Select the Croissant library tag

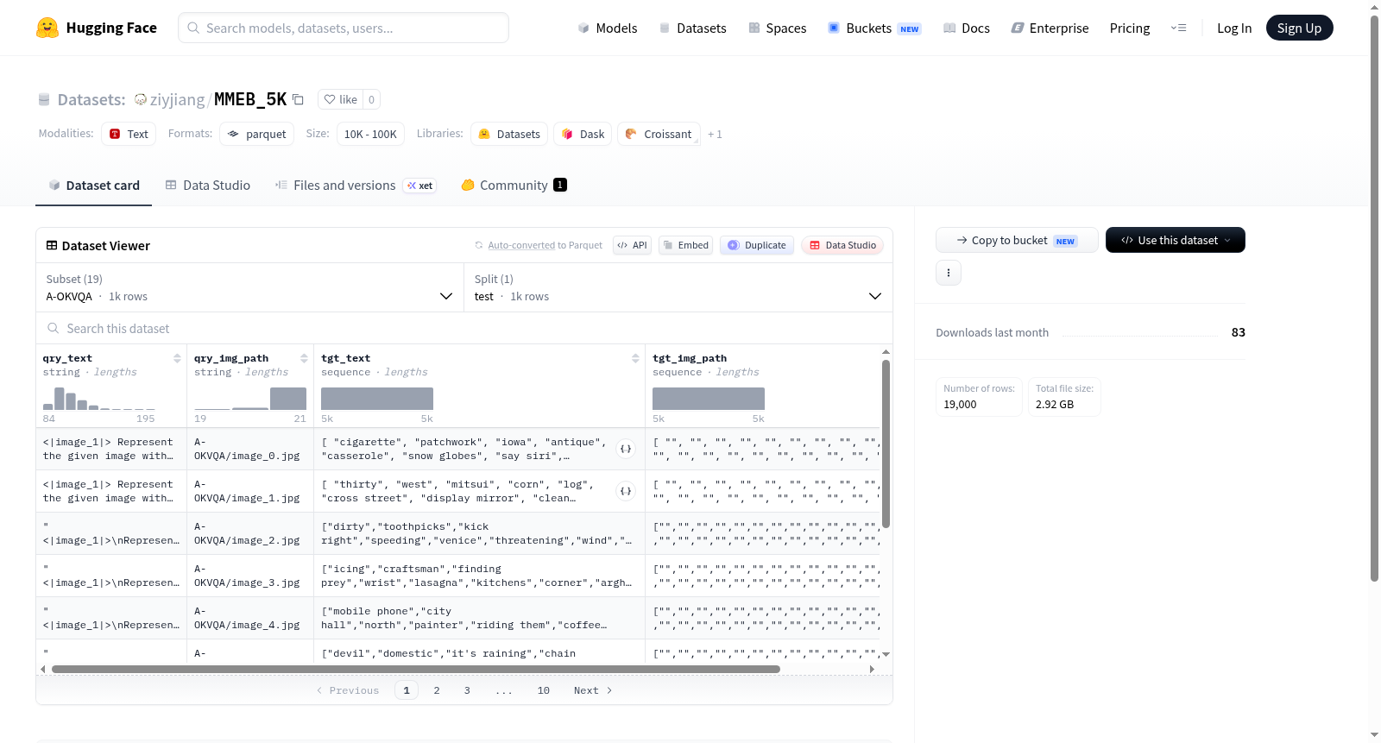pyautogui.click(x=659, y=134)
